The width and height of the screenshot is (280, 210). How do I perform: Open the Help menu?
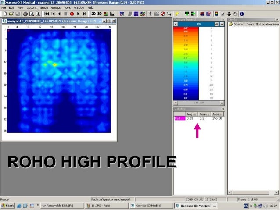pos(90,7)
